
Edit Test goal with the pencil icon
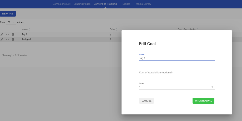coord(2,39)
